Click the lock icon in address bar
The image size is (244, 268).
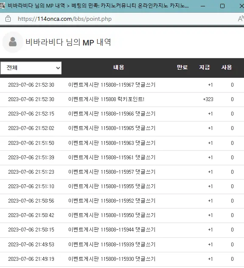click(8, 19)
